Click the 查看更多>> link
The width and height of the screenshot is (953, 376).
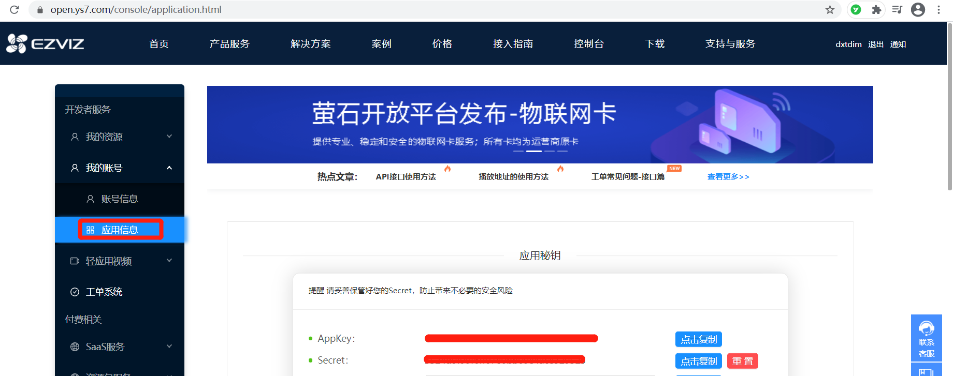[x=728, y=177]
